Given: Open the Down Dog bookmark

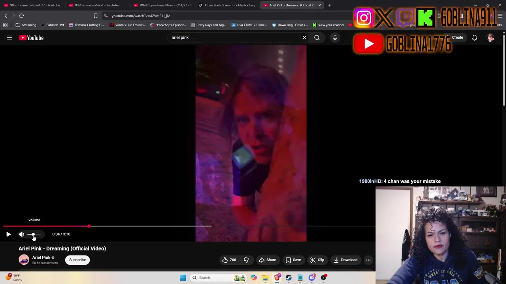Looking at the screenshot, I should [290, 25].
